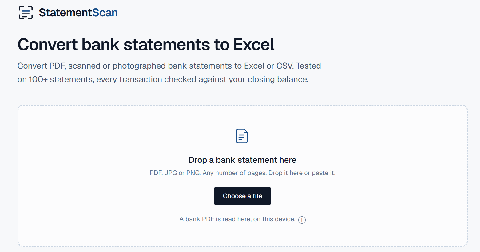Click the 'closing balance' phrase in the subtitle
The height and width of the screenshot is (252, 480).
coord(278,79)
